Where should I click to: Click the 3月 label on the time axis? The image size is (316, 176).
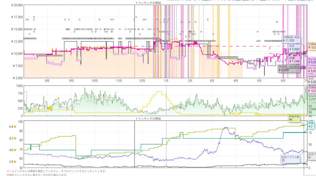pos(212,80)
